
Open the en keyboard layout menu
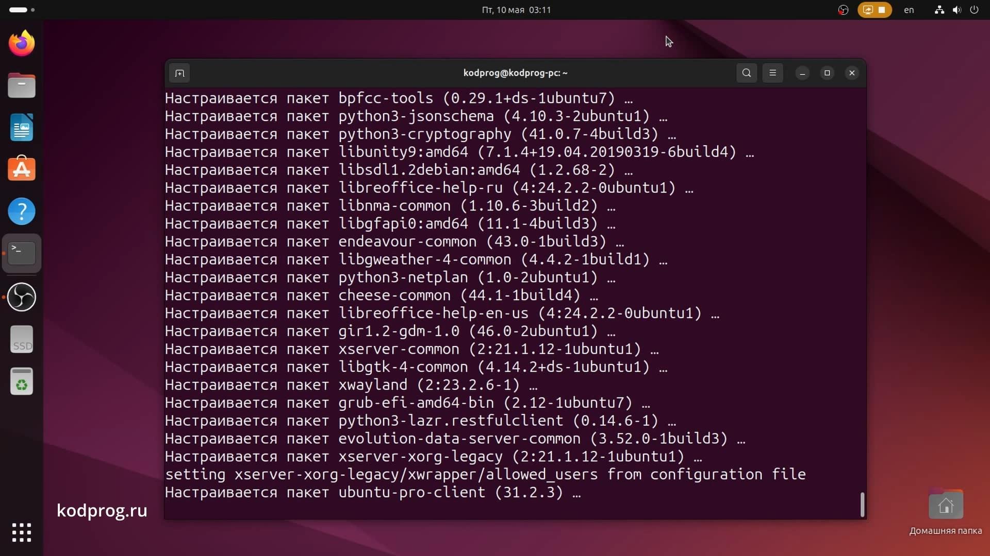coord(909,10)
